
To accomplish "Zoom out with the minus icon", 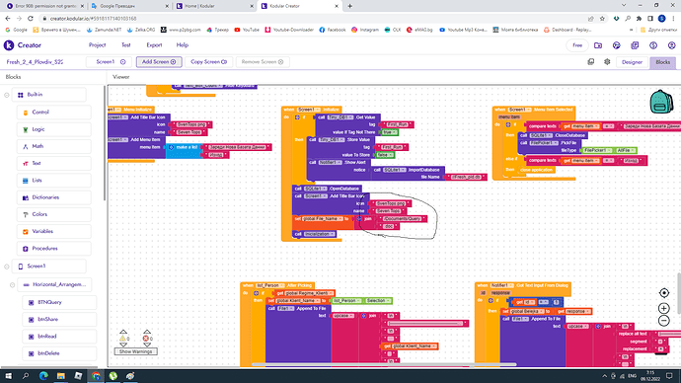I will [663, 321].
